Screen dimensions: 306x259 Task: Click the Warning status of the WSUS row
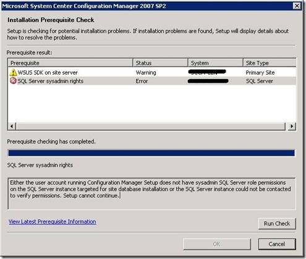coord(146,72)
